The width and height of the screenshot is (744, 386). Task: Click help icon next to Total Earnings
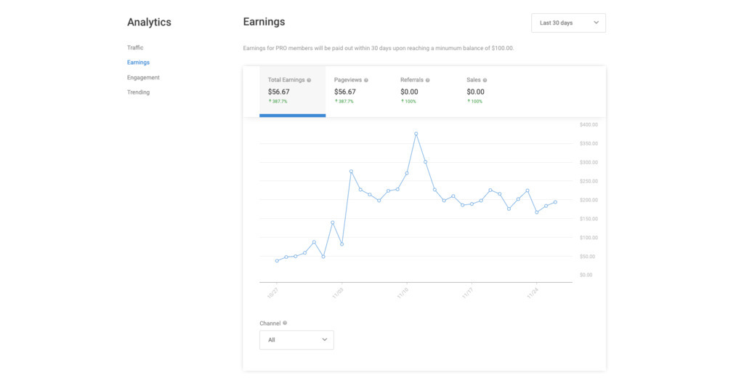[309, 80]
